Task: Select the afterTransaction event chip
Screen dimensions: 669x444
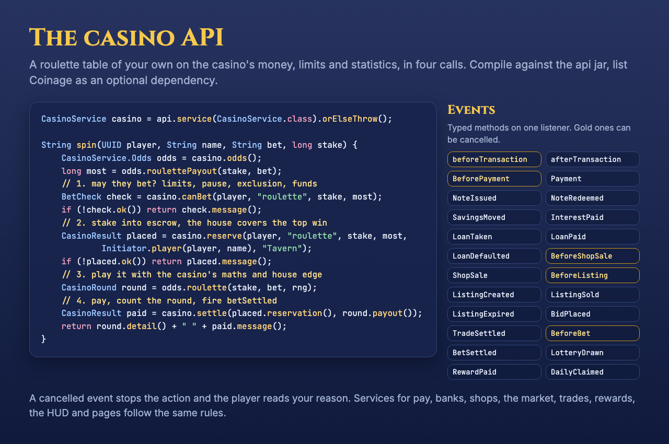Action: coord(593,159)
